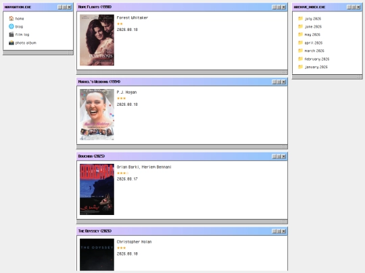Minimize the Bouchra window
Screen dimensions: 365x273
coord(274,156)
